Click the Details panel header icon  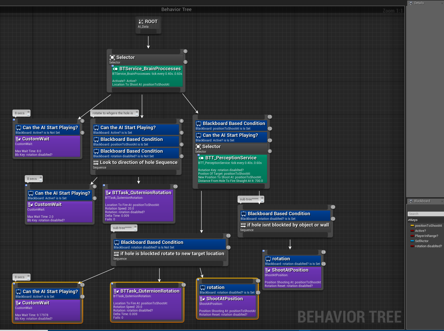click(410, 3)
